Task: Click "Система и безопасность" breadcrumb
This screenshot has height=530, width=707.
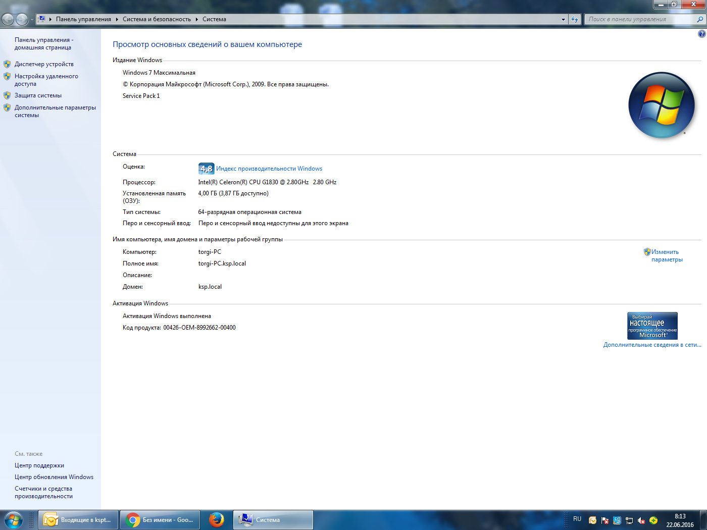Action: point(157,19)
